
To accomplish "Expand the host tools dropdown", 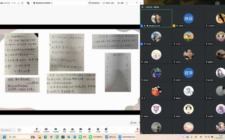I will [109, 3].
